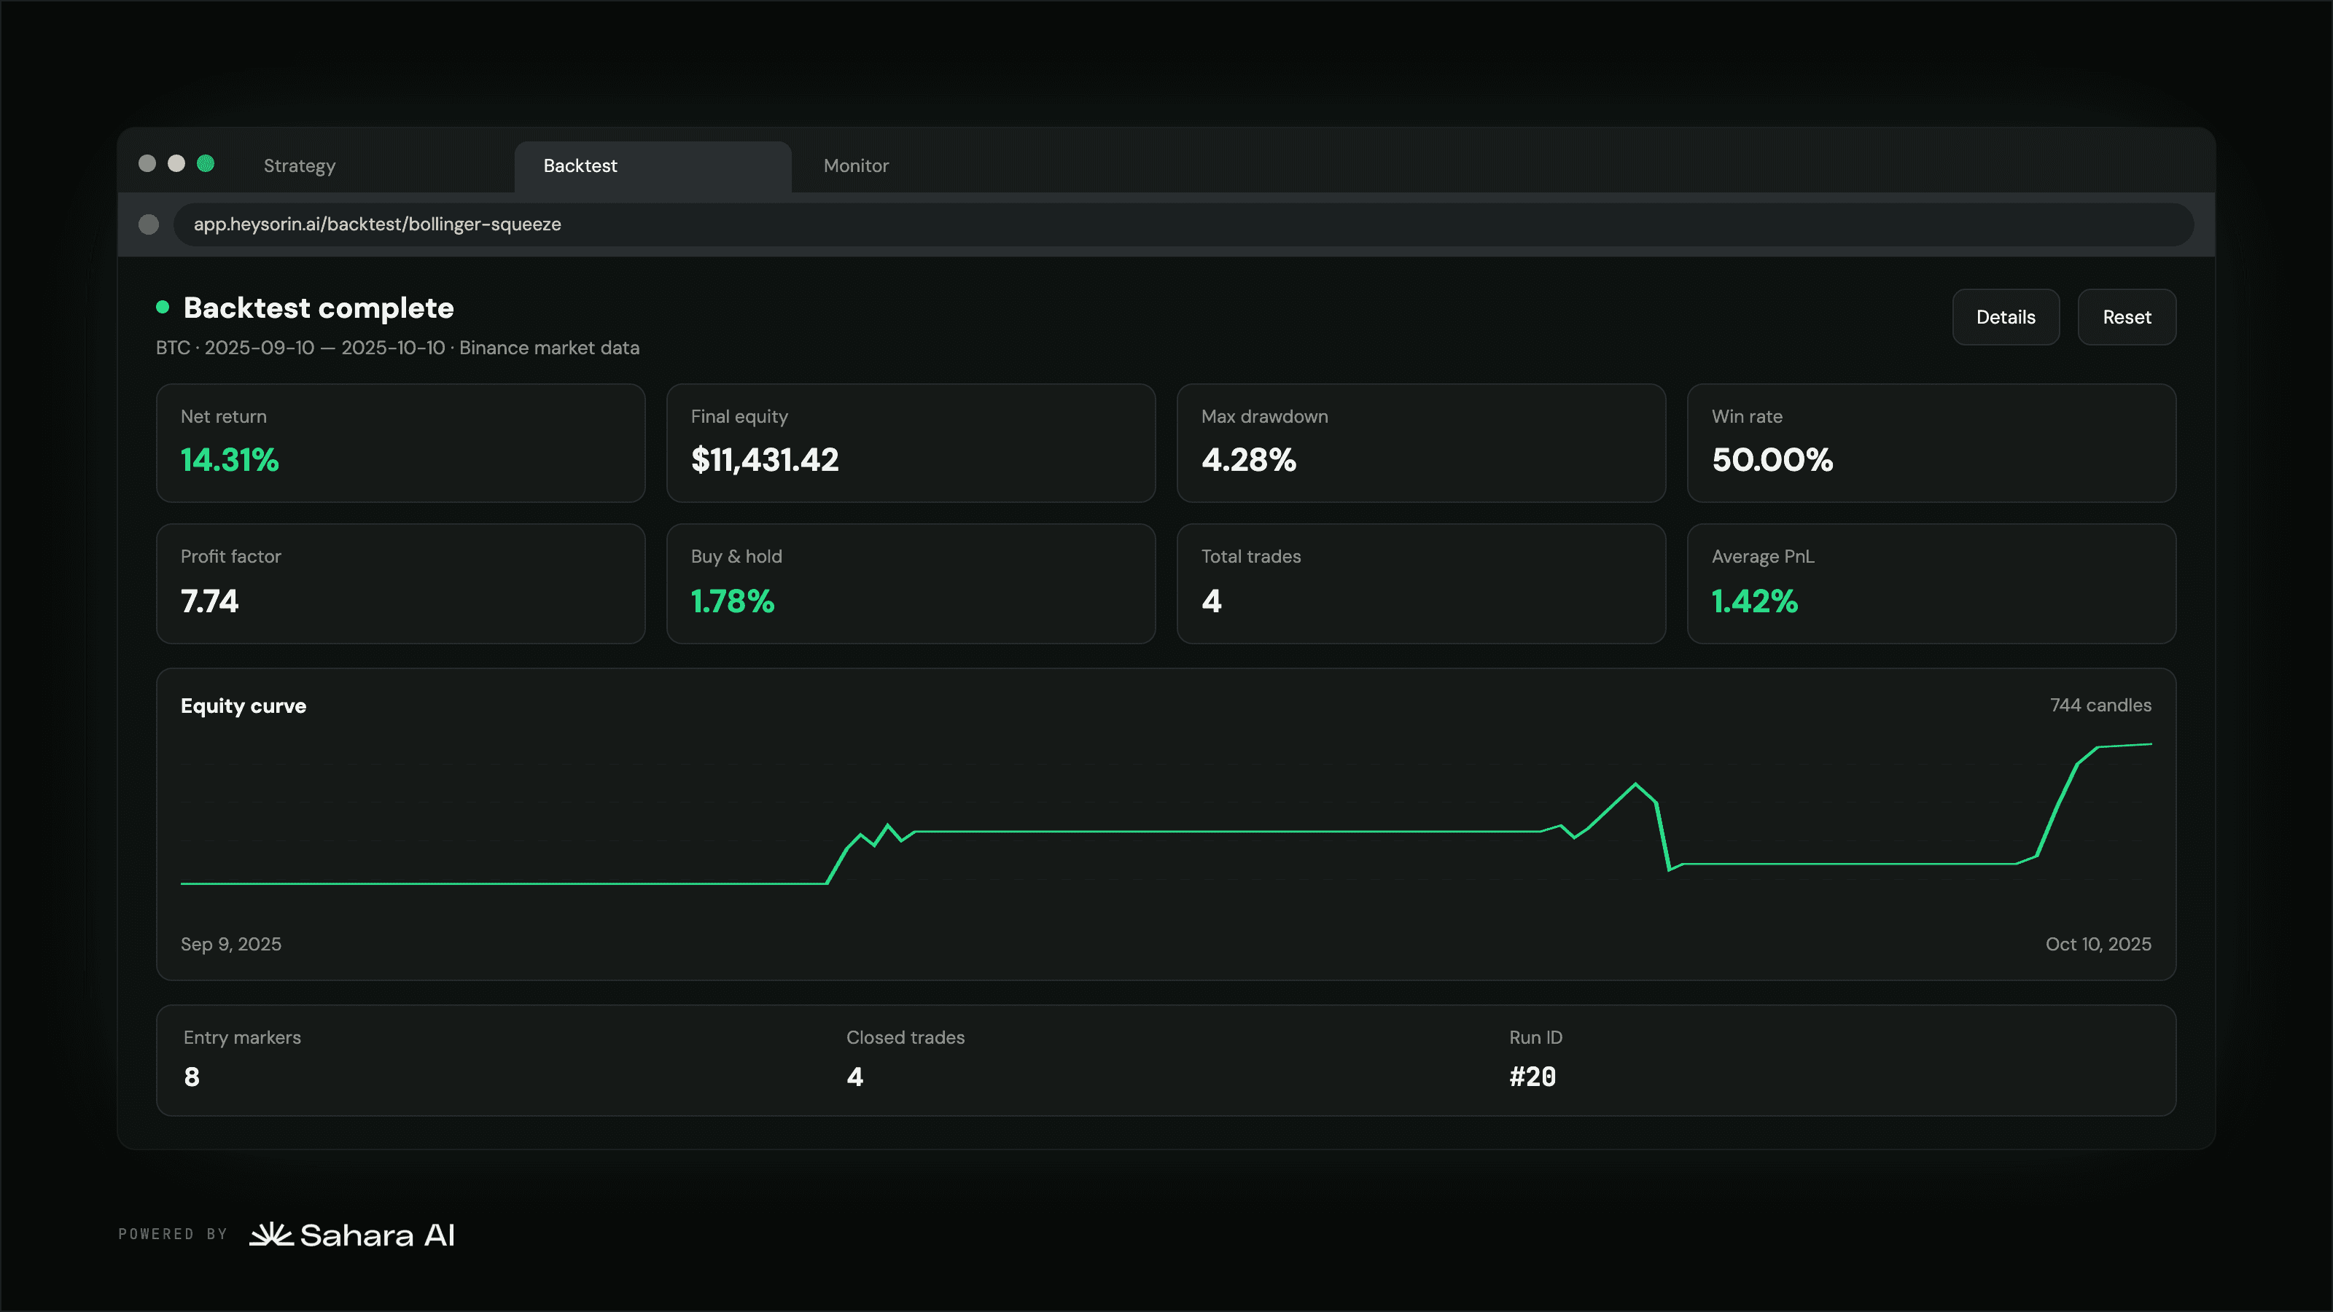Click the Run ID value #20
The height and width of the screenshot is (1312, 2333).
click(x=1532, y=1077)
